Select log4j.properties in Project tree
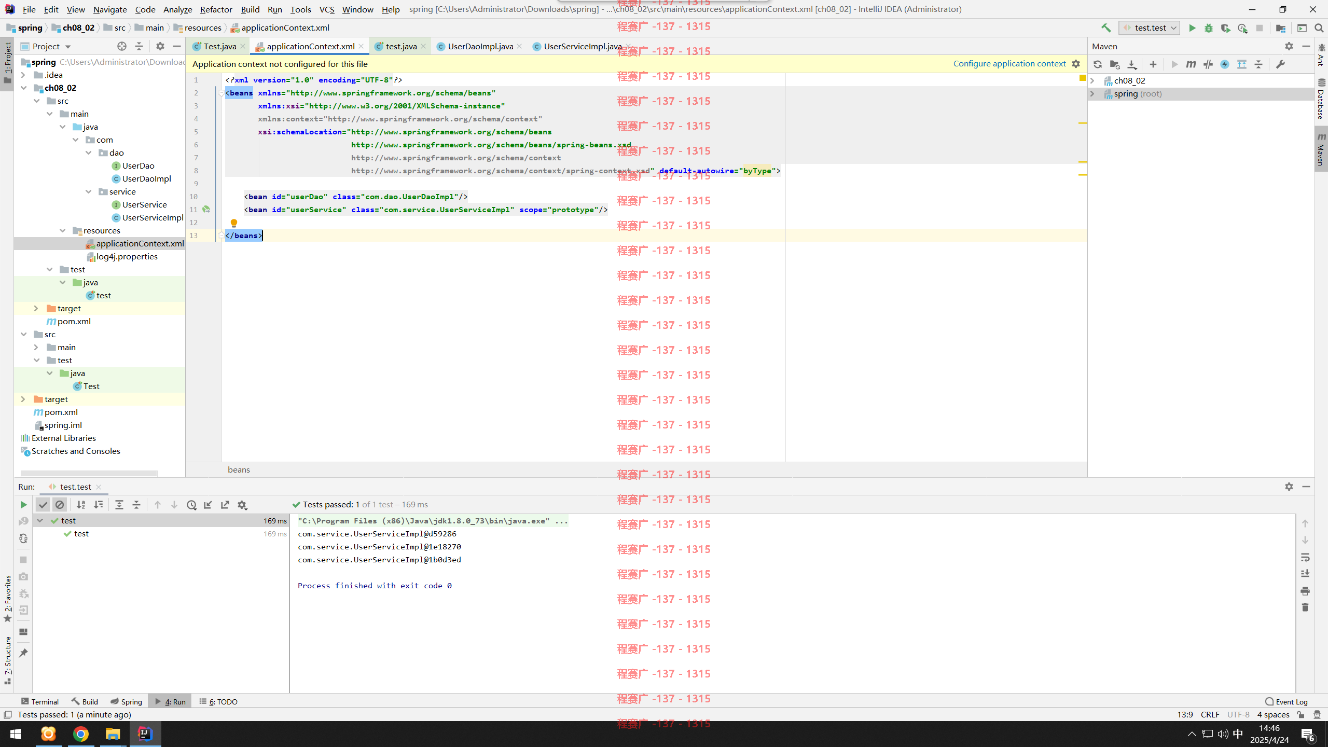The height and width of the screenshot is (747, 1328). tap(122, 256)
